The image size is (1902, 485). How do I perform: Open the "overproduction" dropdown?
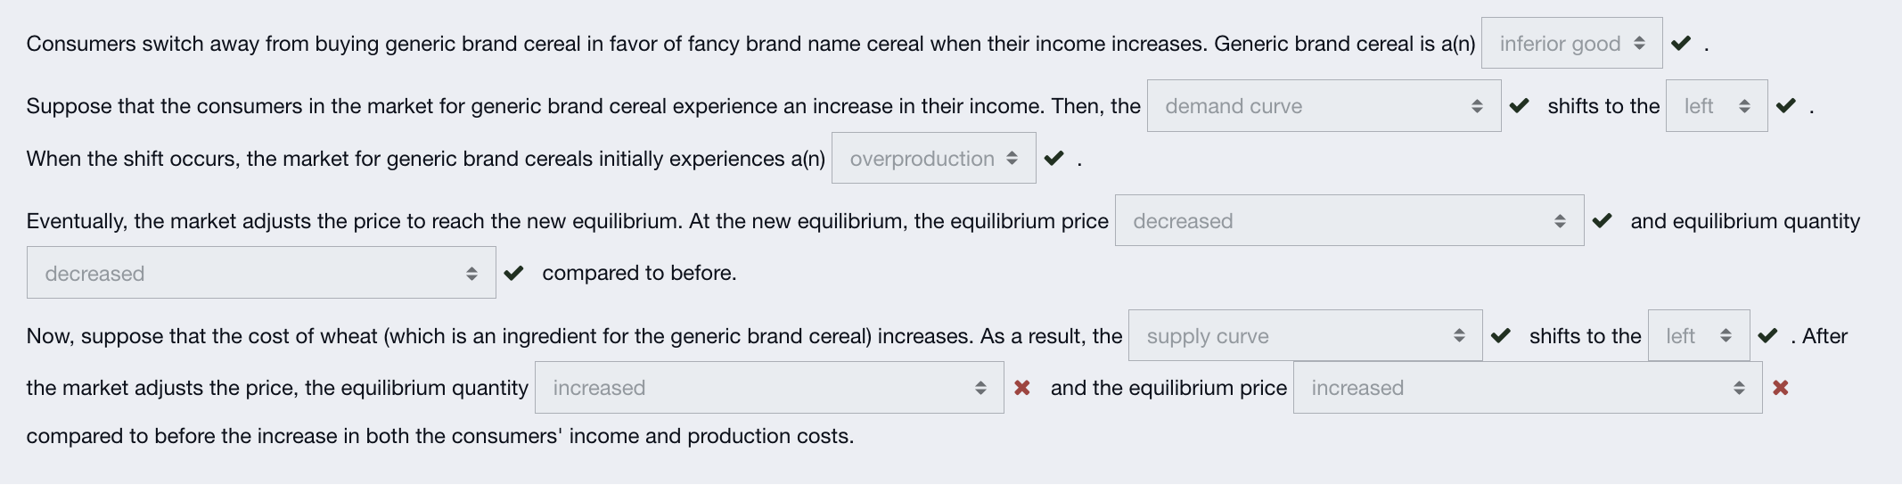point(933,159)
